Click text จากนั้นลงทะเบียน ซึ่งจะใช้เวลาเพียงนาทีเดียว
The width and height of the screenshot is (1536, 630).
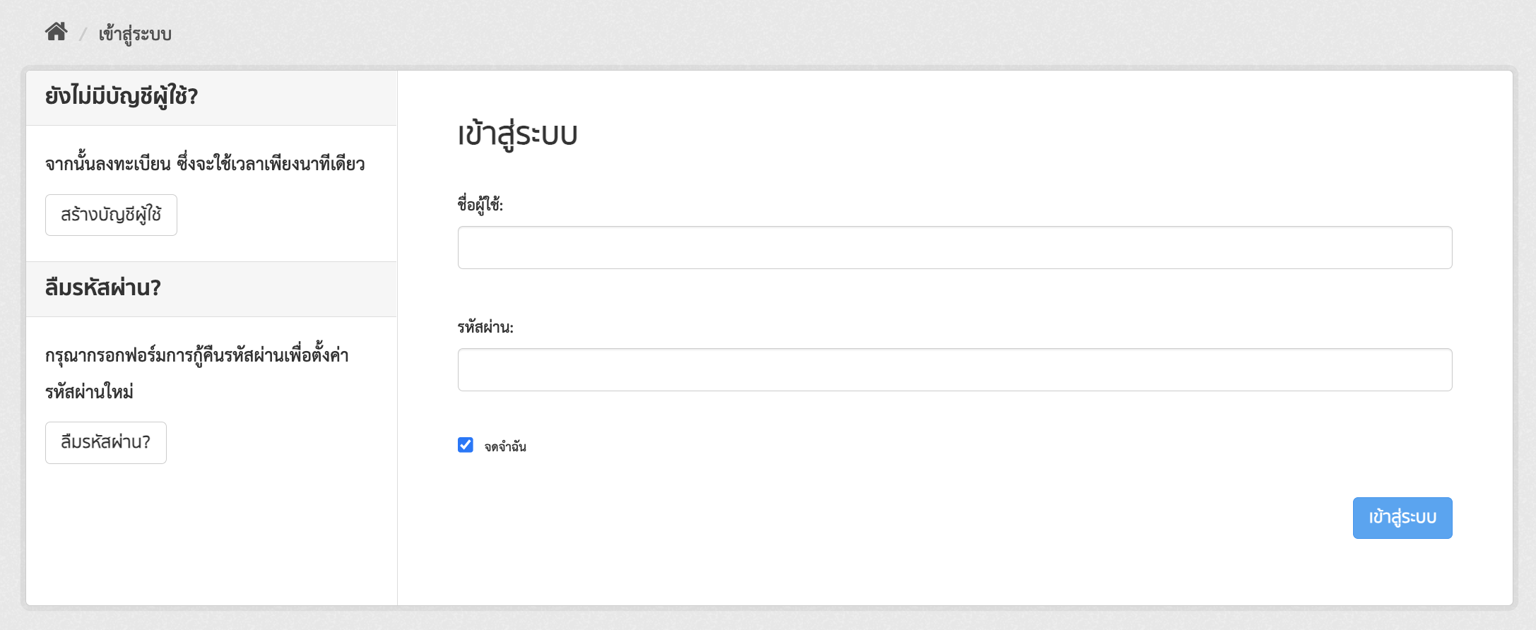tap(205, 164)
